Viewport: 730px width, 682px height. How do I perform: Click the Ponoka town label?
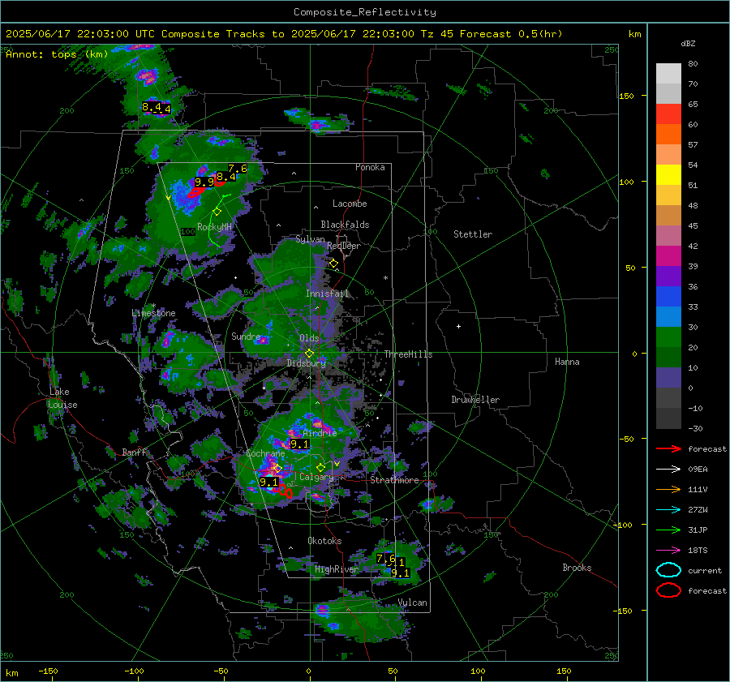[370, 167]
